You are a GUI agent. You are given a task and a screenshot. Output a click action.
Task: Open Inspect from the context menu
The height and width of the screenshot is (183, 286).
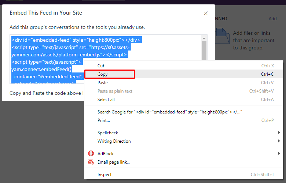tap(183, 175)
